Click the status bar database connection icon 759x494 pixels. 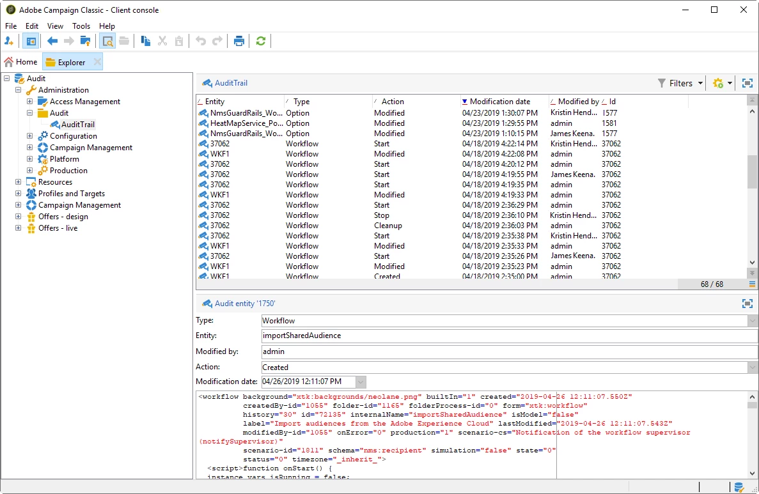(x=739, y=487)
